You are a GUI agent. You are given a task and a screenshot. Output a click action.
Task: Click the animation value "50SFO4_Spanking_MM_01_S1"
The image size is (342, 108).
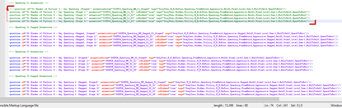tap(119, 12)
